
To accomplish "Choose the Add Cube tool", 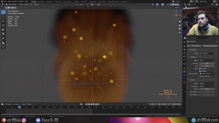I will (x=3, y=47).
